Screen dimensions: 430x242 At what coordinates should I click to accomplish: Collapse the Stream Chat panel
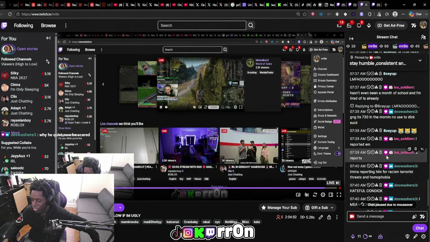coord(351,39)
